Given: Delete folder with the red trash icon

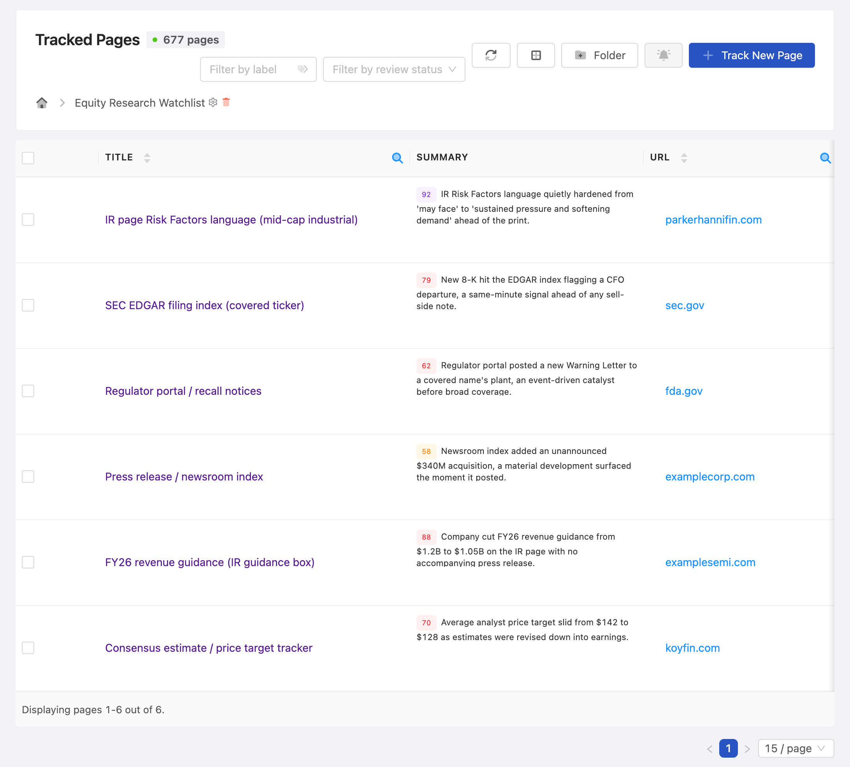Looking at the screenshot, I should pyautogui.click(x=226, y=102).
